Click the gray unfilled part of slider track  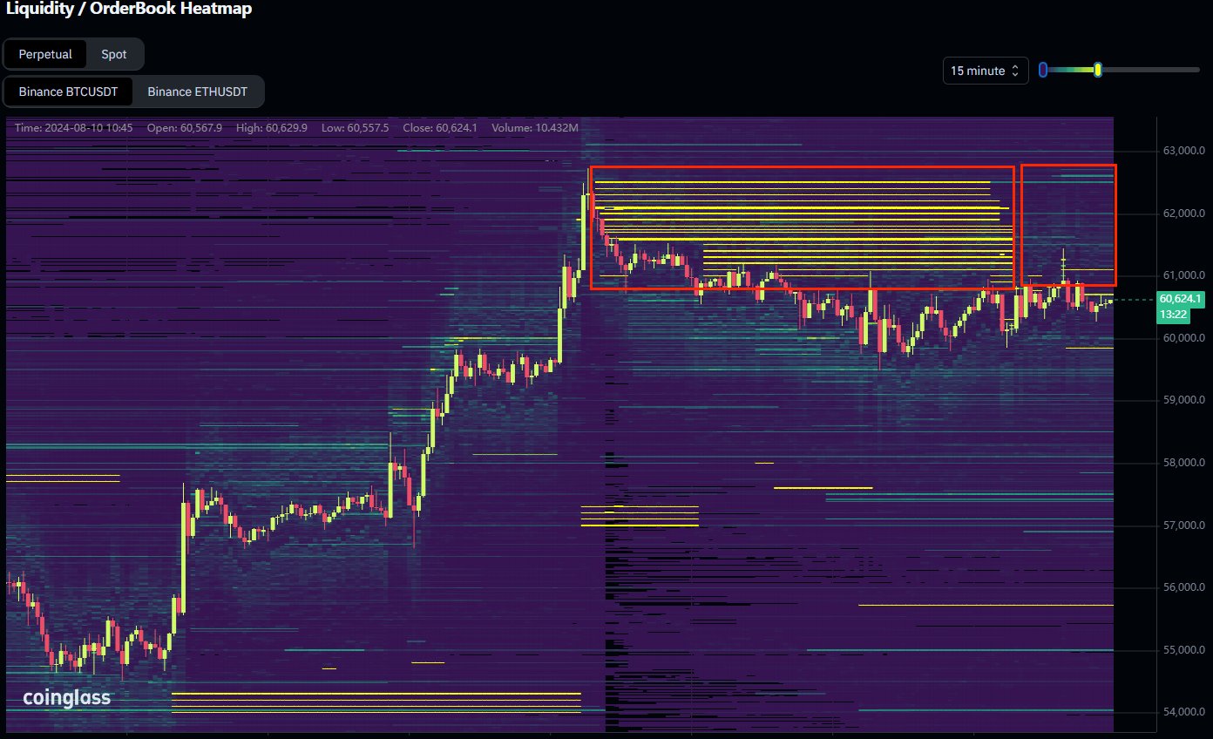click(x=1150, y=70)
